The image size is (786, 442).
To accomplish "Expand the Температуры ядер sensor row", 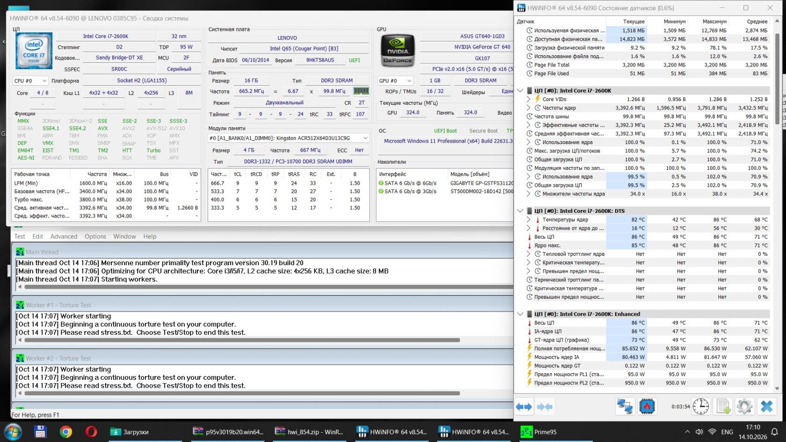I will point(529,220).
